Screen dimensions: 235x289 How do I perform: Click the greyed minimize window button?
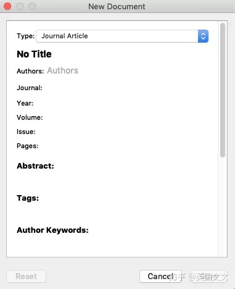click(x=20, y=6)
